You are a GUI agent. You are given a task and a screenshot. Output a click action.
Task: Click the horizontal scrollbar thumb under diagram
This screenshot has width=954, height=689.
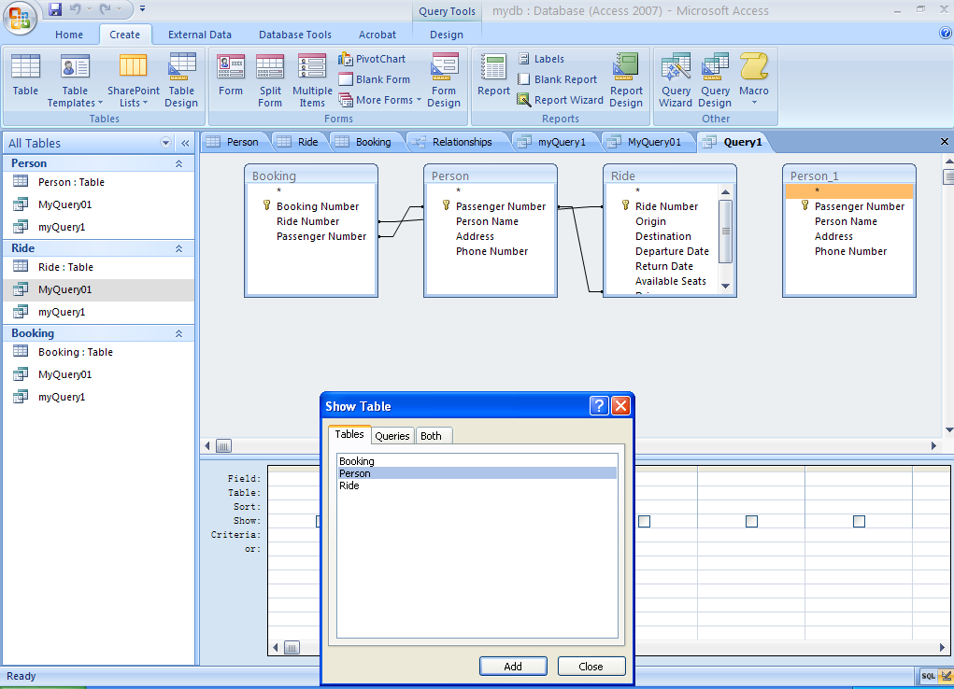click(x=223, y=446)
